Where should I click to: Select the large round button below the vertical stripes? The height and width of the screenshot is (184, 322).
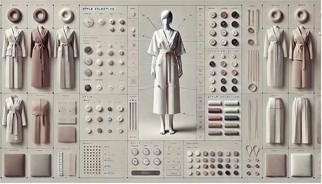point(252,87)
